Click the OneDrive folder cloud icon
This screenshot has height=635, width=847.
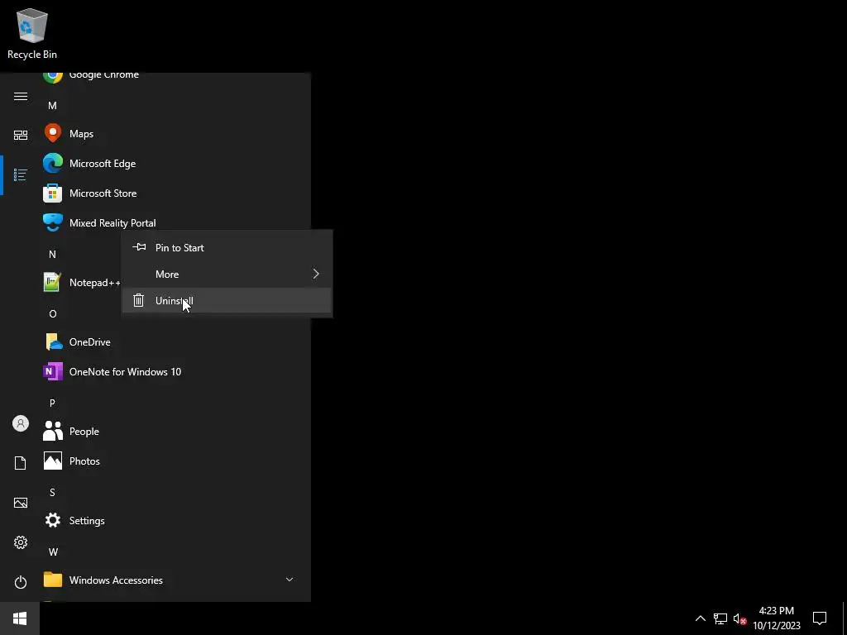pyautogui.click(x=52, y=341)
